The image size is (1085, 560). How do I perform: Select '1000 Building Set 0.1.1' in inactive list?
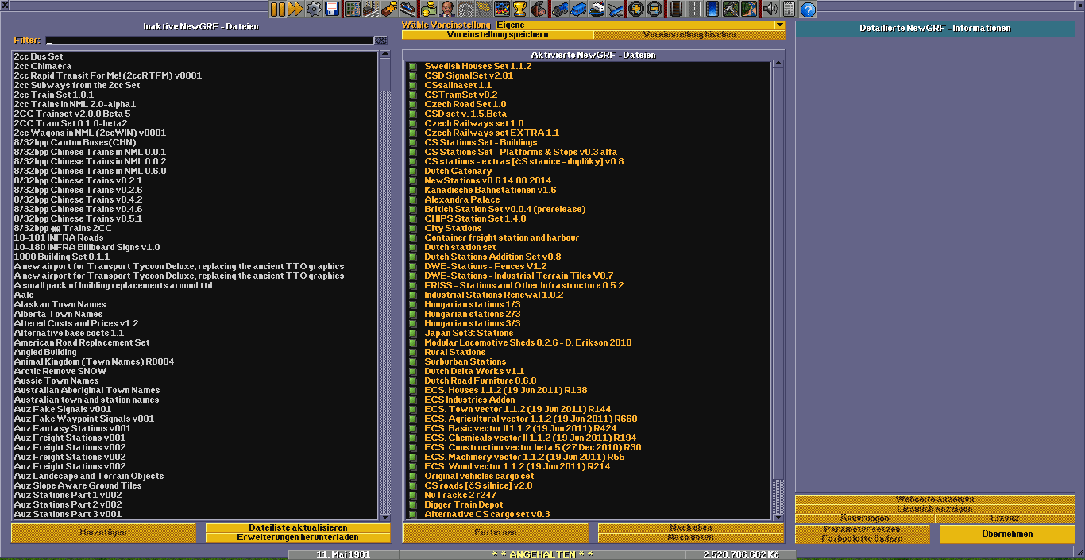[x=195, y=257]
